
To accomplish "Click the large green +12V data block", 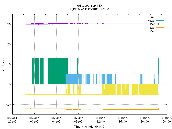I will pos(58,71).
